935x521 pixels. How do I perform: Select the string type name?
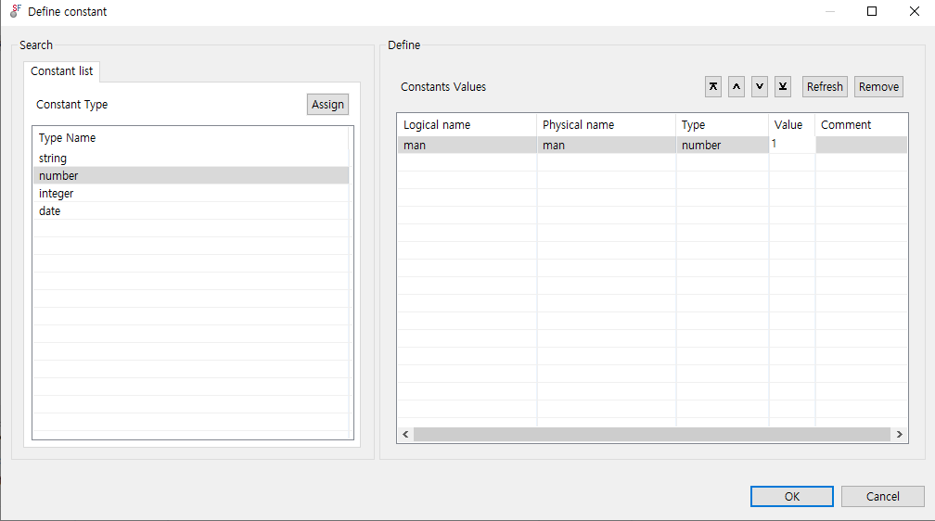tap(53, 159)
